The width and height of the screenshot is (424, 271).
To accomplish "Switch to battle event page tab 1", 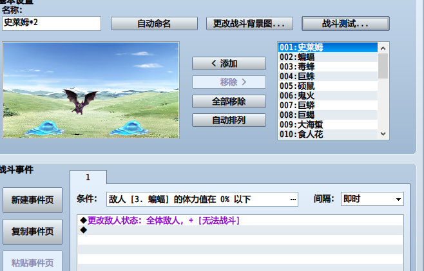I will pyautogui.click(x=88, y=177).
